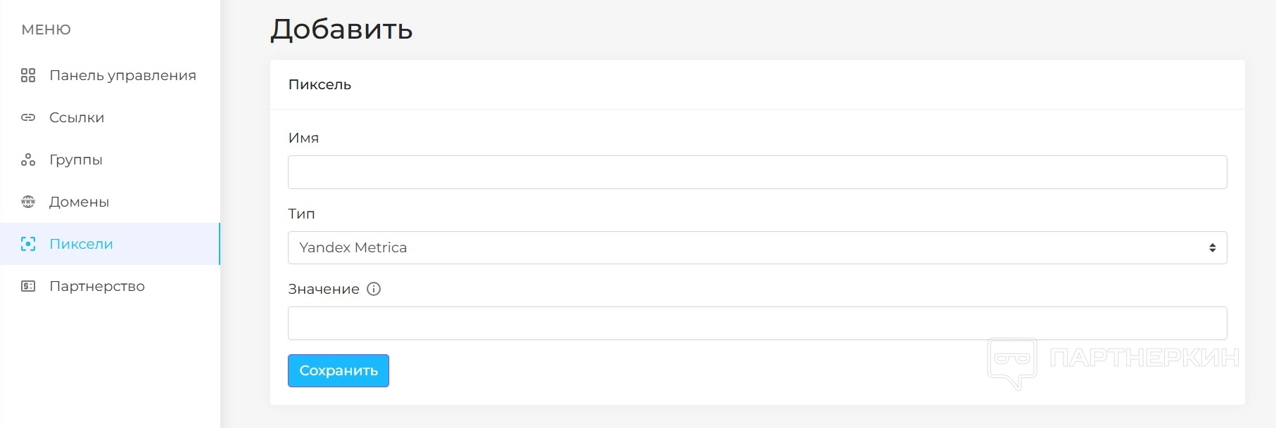Click the Пиксели target icon
Image resolution: width=1276 pixels, height=428 pixels.
click(x=28, y=244)
